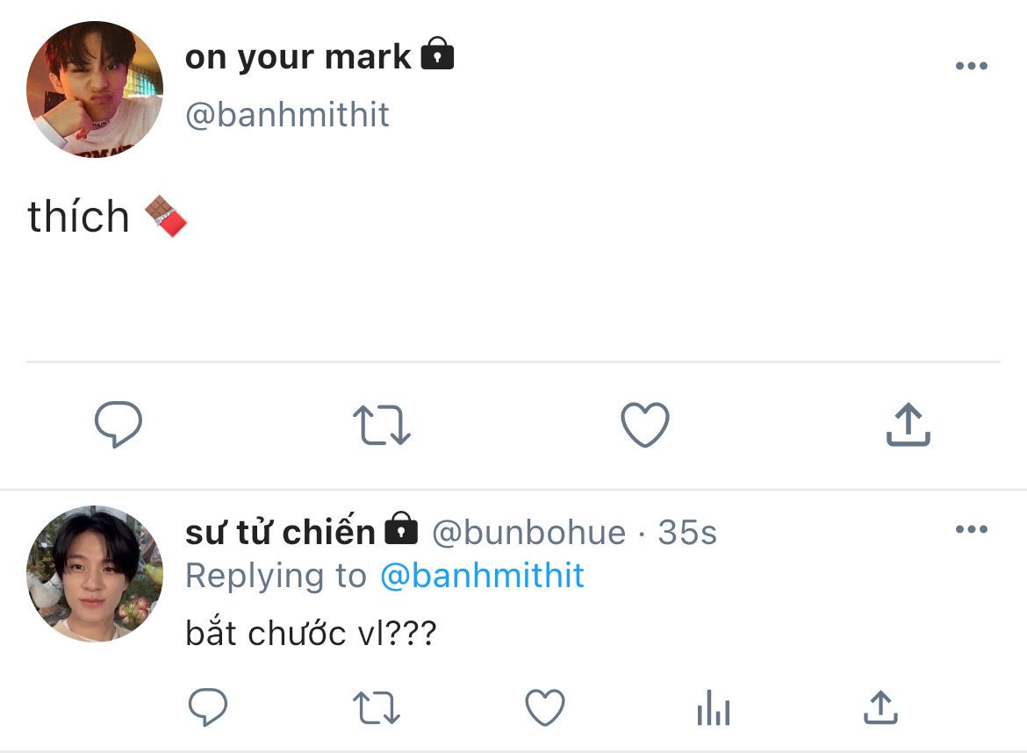Like the reply from @bunbohue
Viewport: 1027px width, 753px height.
[x=545, y=708]
